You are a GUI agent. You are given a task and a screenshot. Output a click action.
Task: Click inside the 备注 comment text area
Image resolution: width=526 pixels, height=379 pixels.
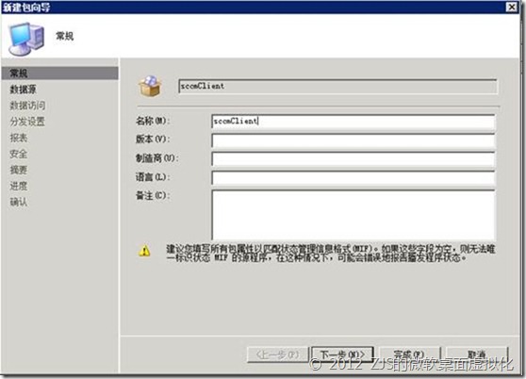(x=353, y=215)
